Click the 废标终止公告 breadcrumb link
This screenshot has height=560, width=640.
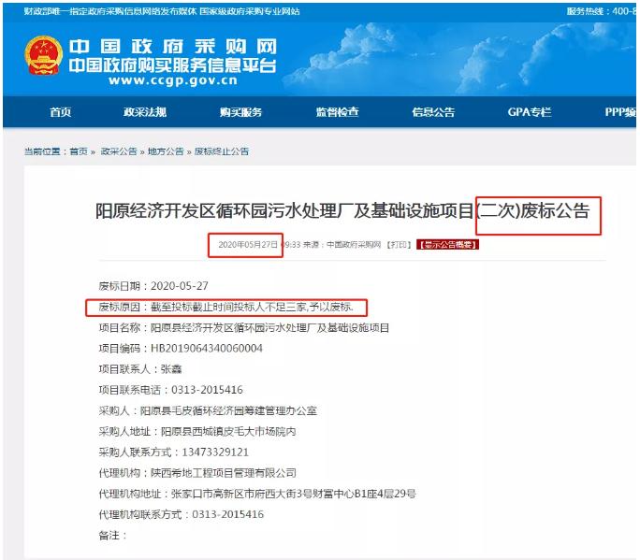(222, 151)
